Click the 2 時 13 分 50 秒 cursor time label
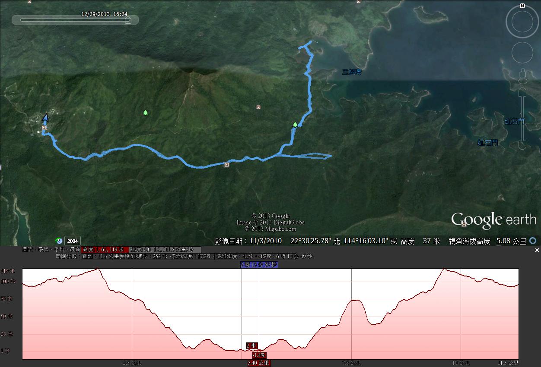Image resolution: width=541 pixels, height=367 pixels. pyautogui.click(x=259, y=265)
